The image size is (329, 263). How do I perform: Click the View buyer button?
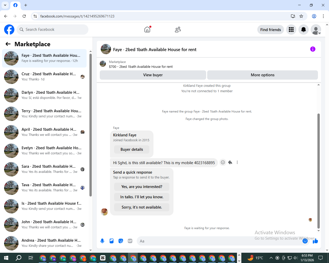[153, 75]
